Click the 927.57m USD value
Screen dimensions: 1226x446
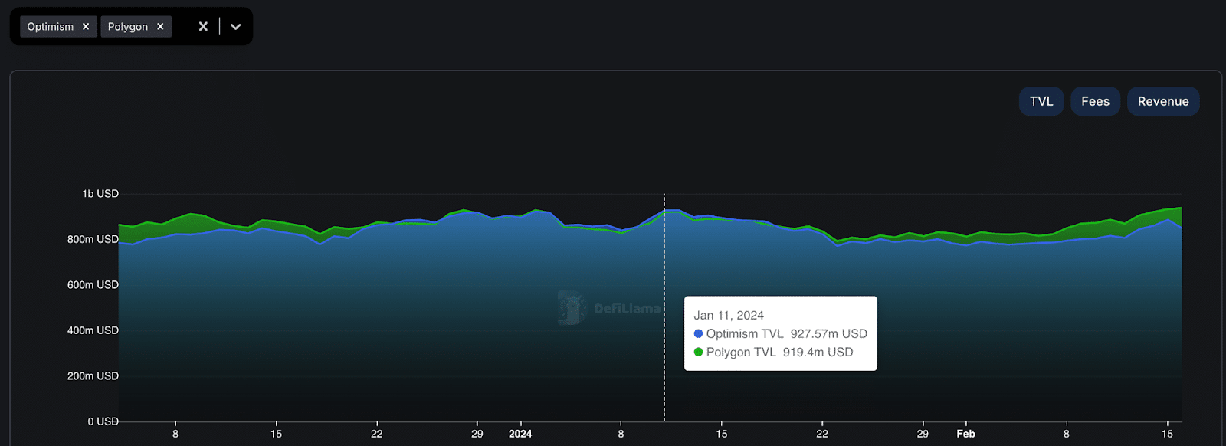click(x=829, y=333)
